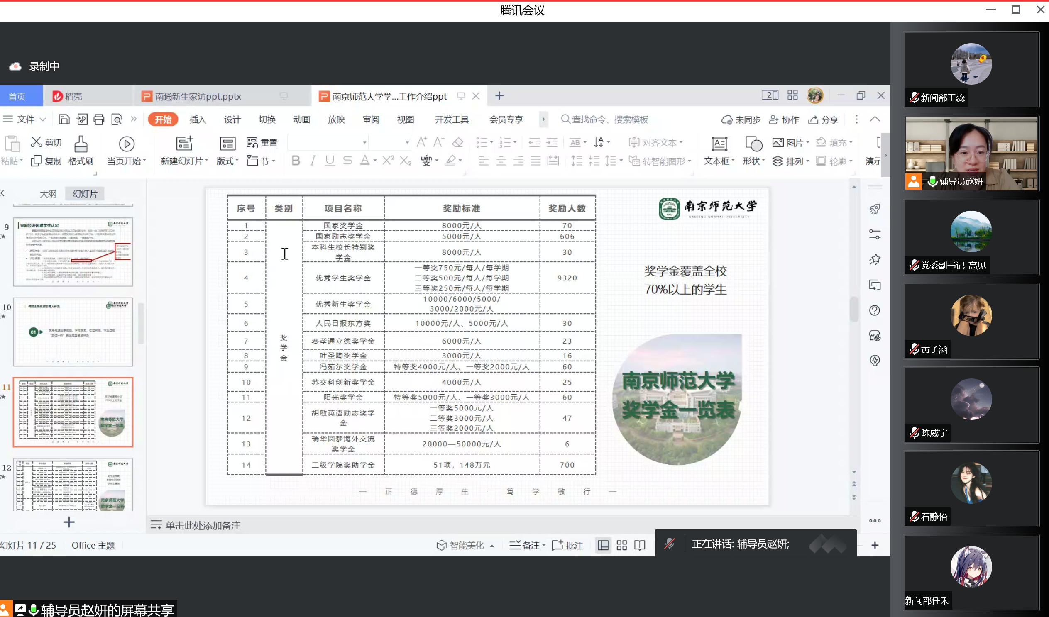
Task: Switch to normal view mode button
Action: coord(603,545)
